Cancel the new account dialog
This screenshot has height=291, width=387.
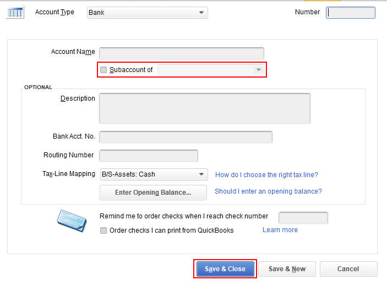tap(348, 269)
